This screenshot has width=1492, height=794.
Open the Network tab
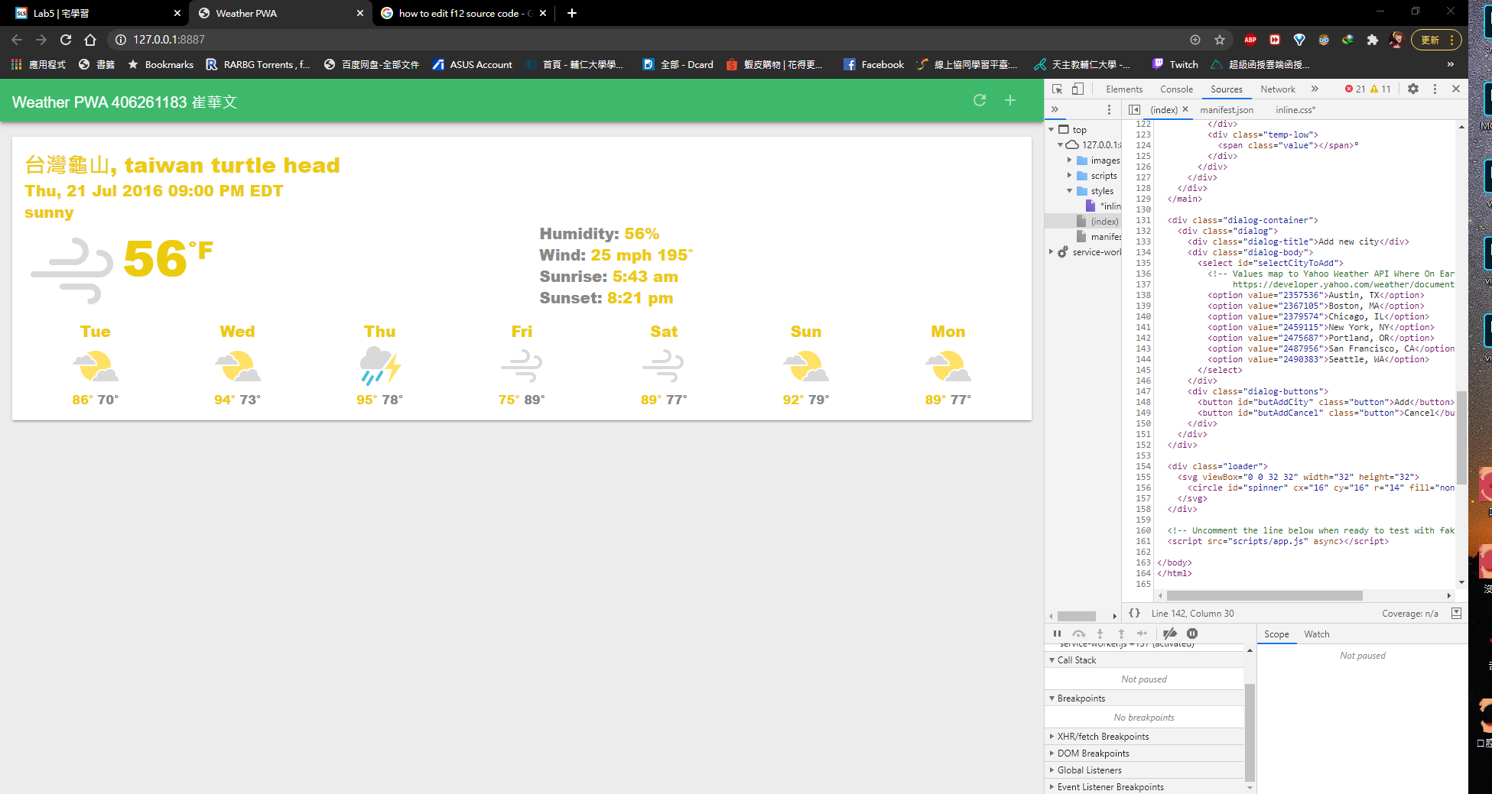click(1278, 89)
